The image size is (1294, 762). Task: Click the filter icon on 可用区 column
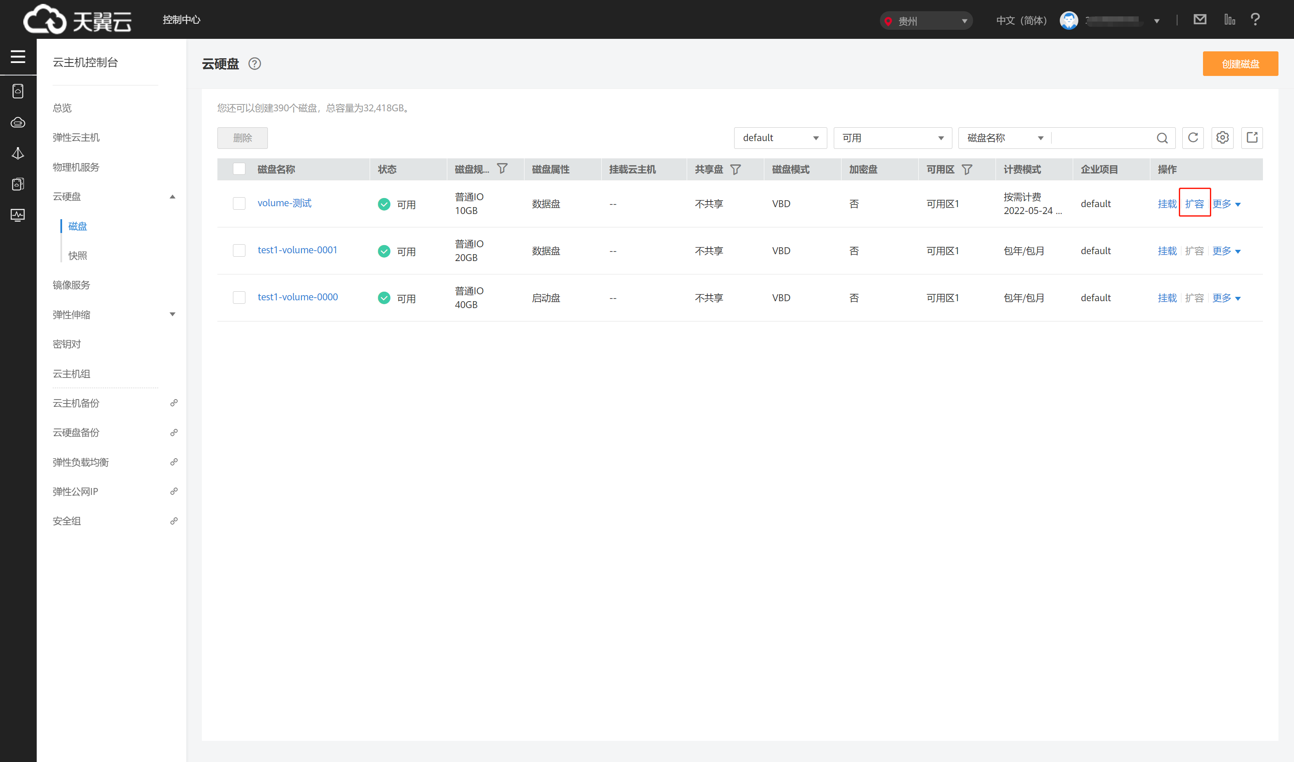click(966, 169)
